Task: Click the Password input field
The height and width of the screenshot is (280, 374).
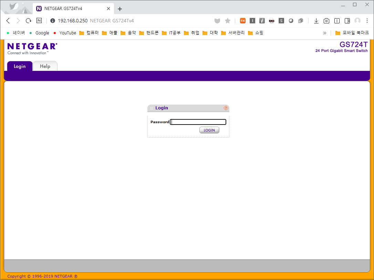Action: point(198,122)
